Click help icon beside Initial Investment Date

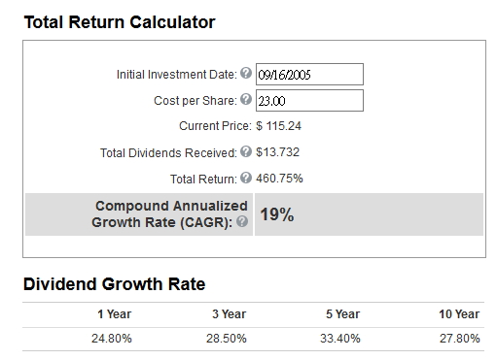pyautogui.click(x=246, y=73)
